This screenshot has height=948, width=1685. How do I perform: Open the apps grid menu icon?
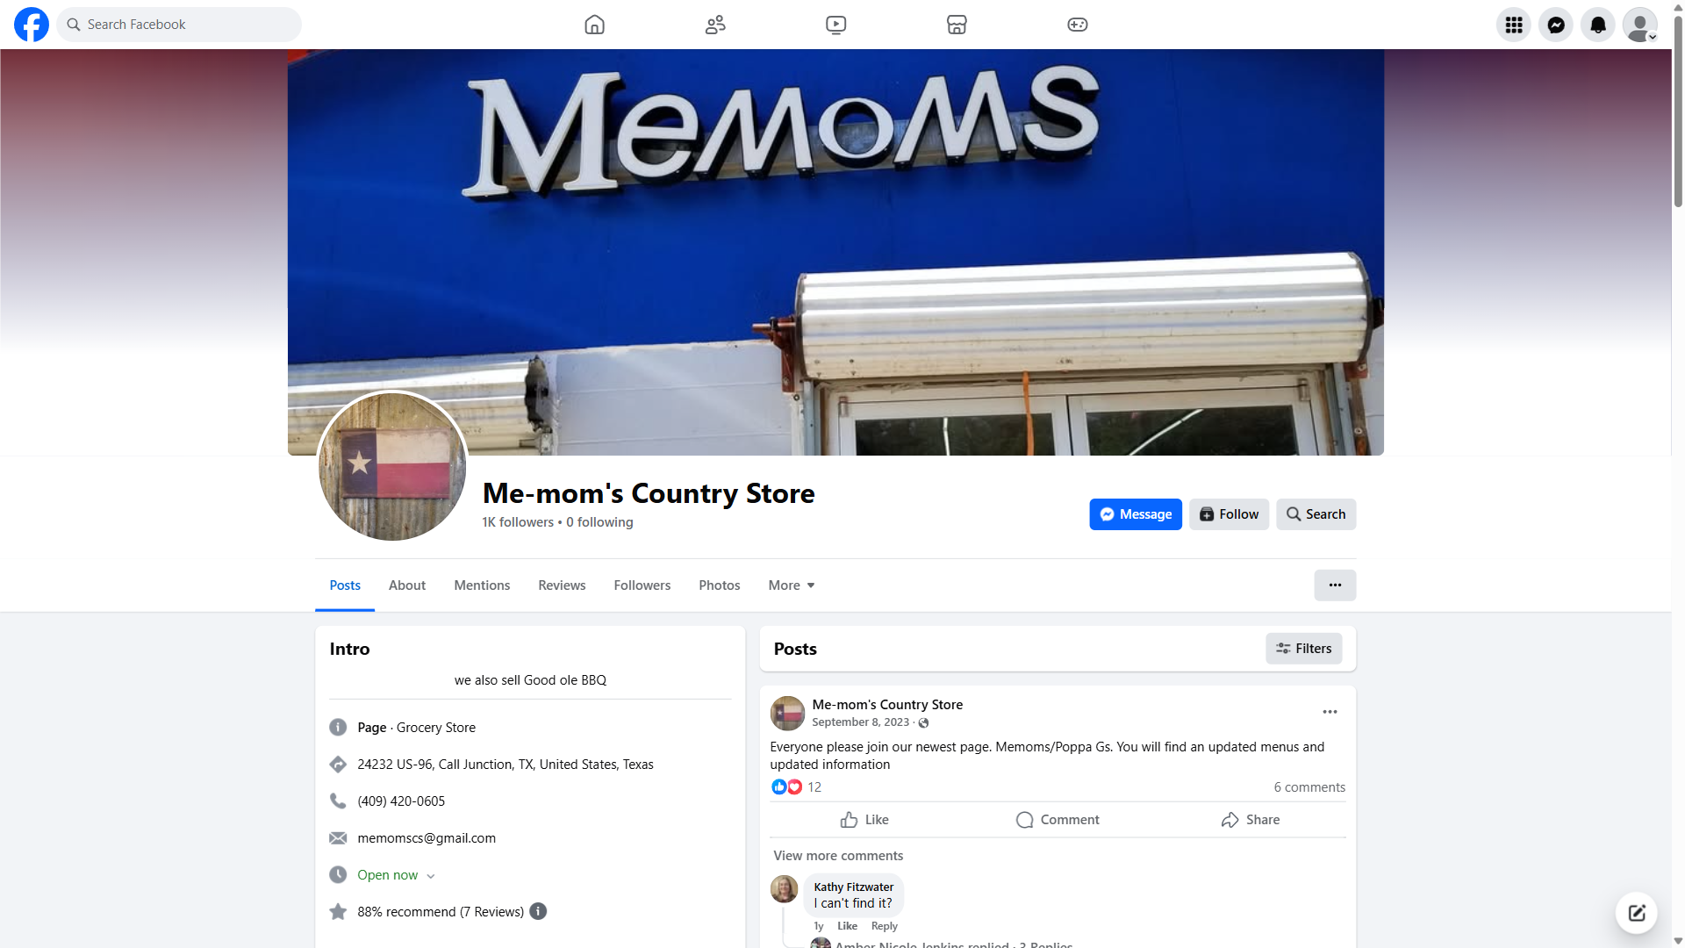point(1513,25)
